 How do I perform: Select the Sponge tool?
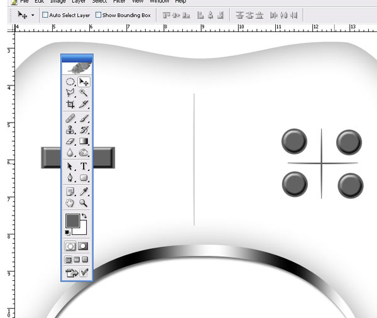pos(84,153)
